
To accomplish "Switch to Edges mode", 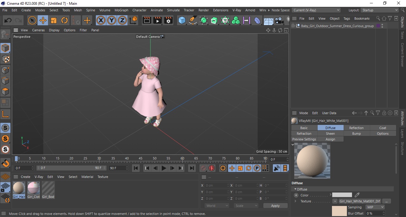I will tap(5, 81).
